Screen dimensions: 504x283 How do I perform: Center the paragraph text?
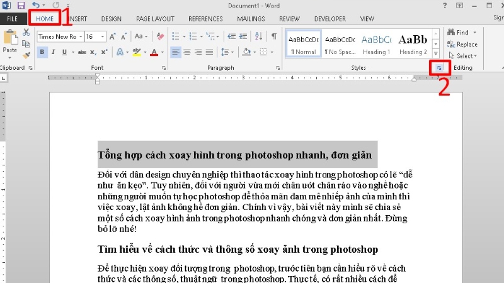click(x=187, y=52)
